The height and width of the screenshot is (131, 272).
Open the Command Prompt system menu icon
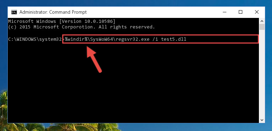(x=14, y=12)
